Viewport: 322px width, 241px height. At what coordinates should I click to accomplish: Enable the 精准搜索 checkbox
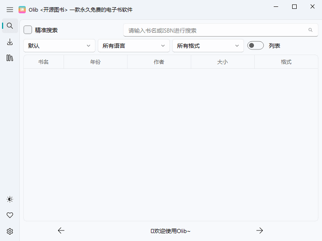[x=28, y=30]
